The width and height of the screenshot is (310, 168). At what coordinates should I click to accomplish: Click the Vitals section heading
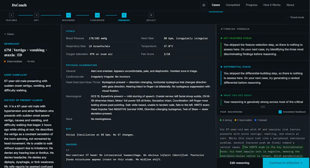tap(70, 31)
